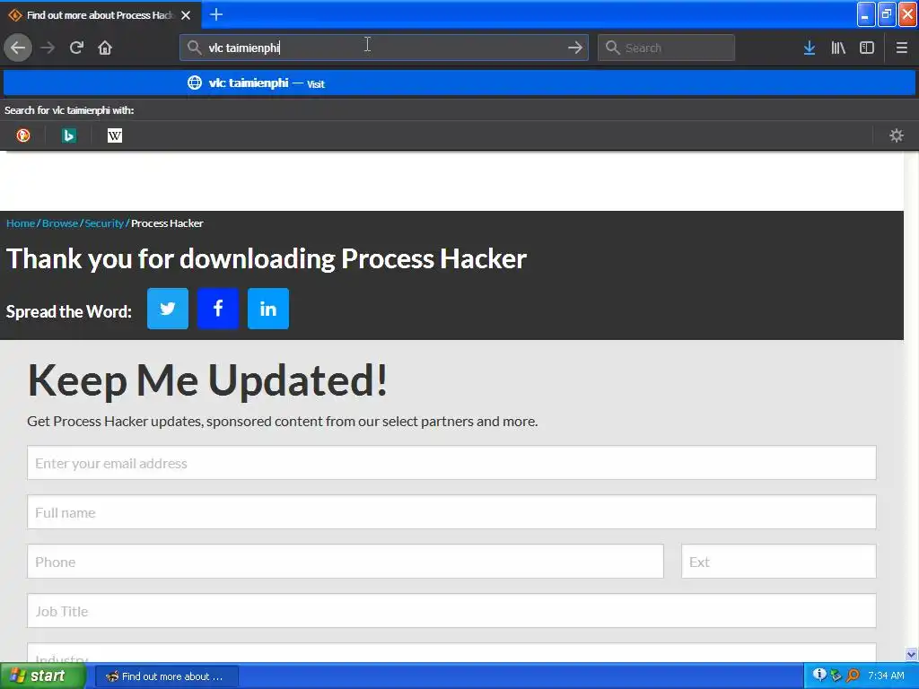Click the Job Title field
919x689 pixels.
(451, 611)
